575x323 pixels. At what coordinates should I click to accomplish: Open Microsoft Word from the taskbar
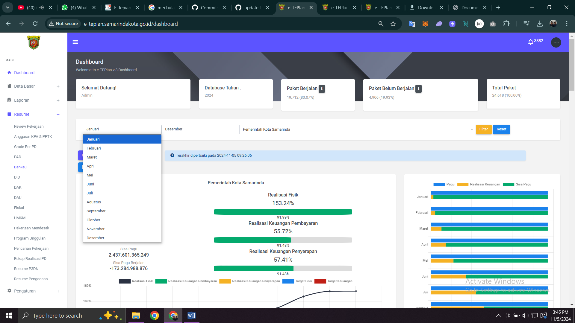tap(191, 316)
